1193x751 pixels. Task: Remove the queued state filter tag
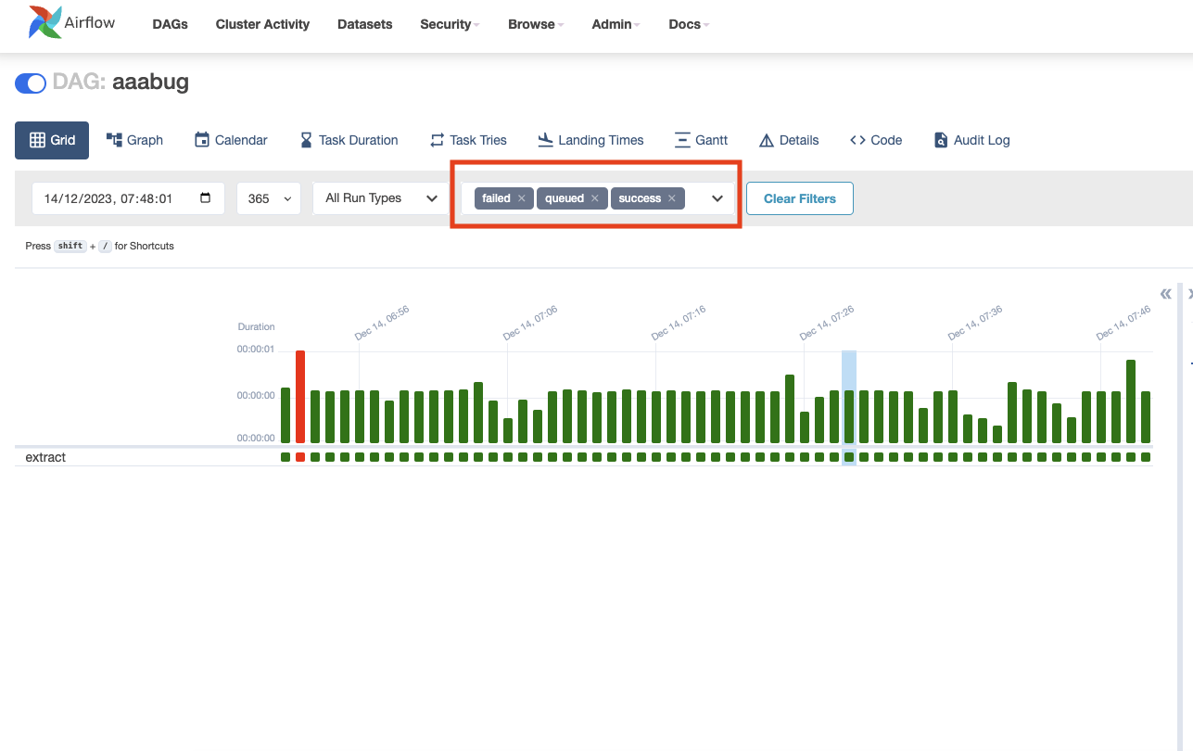click(595, 198)
